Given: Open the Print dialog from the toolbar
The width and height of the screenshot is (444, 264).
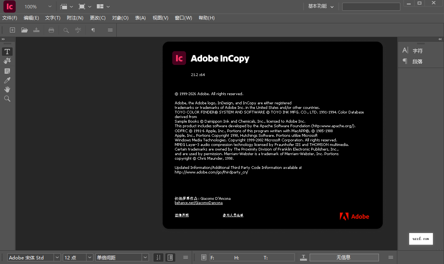Looking at the screenshot, I should (51, 30).
